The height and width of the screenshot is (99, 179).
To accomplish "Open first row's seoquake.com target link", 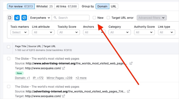I will pos(43,68).
